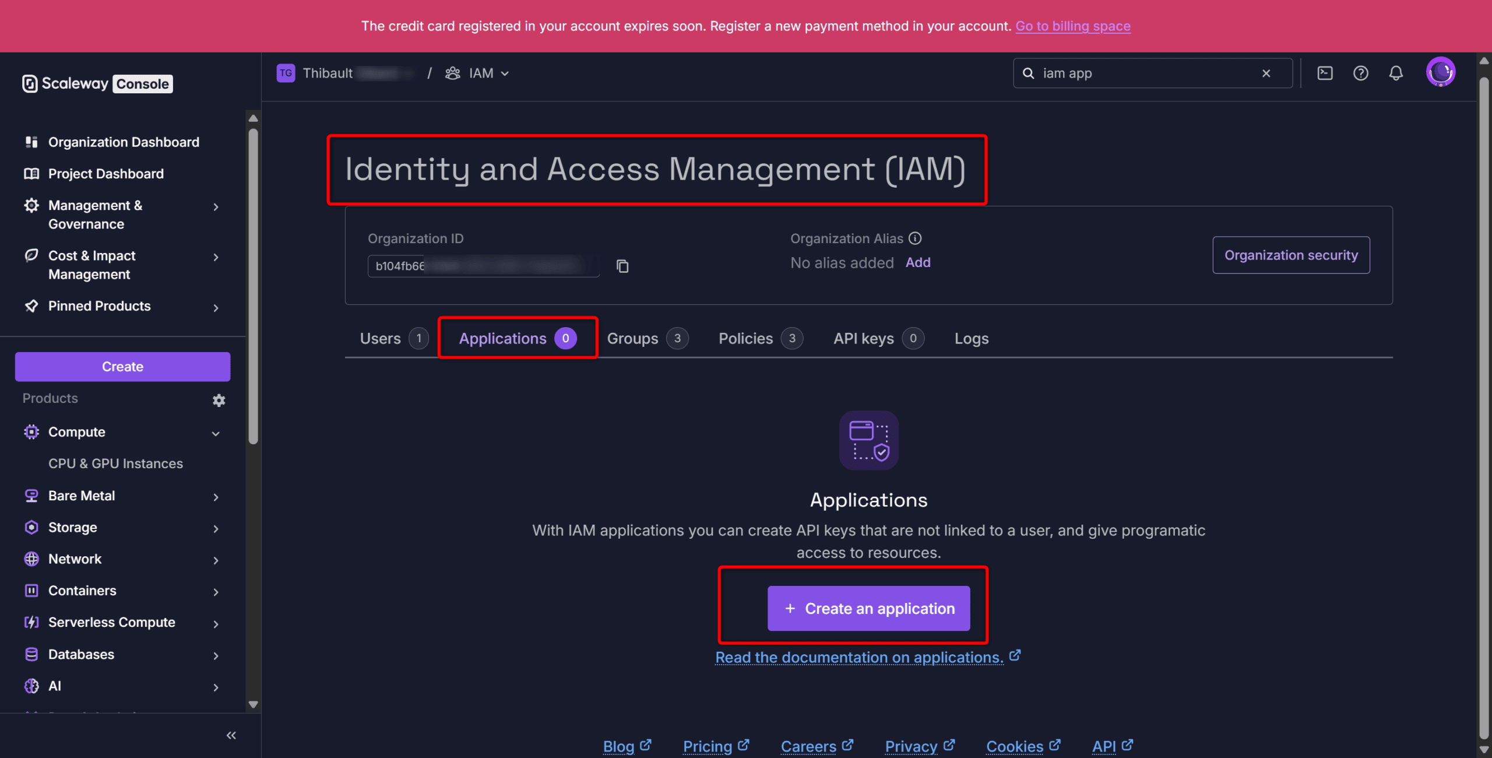Expand the Storage menu
Image resolution: width=1492 pixels, height=758 pixels.
point(216,528)
